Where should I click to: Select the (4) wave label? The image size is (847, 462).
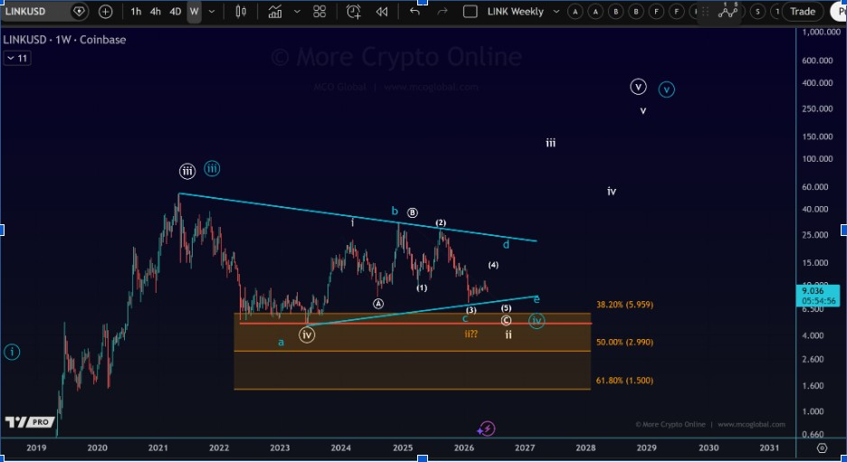coord(493,265)
